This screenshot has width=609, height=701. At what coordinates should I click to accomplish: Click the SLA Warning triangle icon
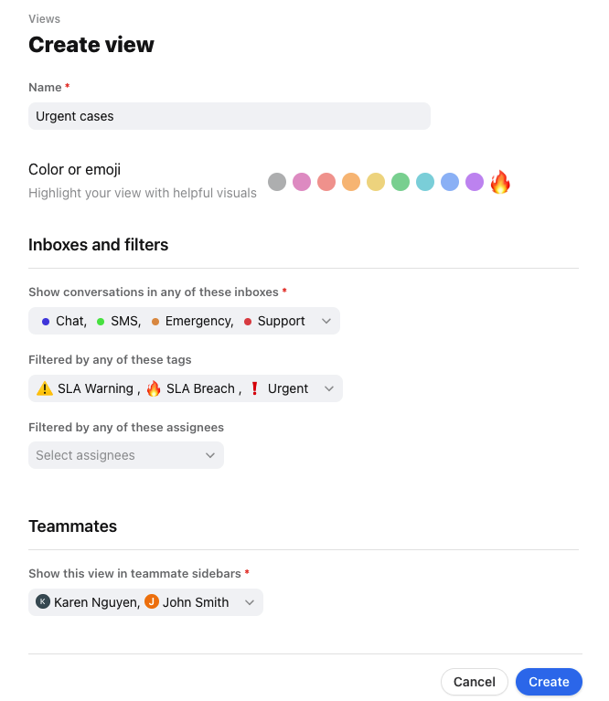pos(44,388)
